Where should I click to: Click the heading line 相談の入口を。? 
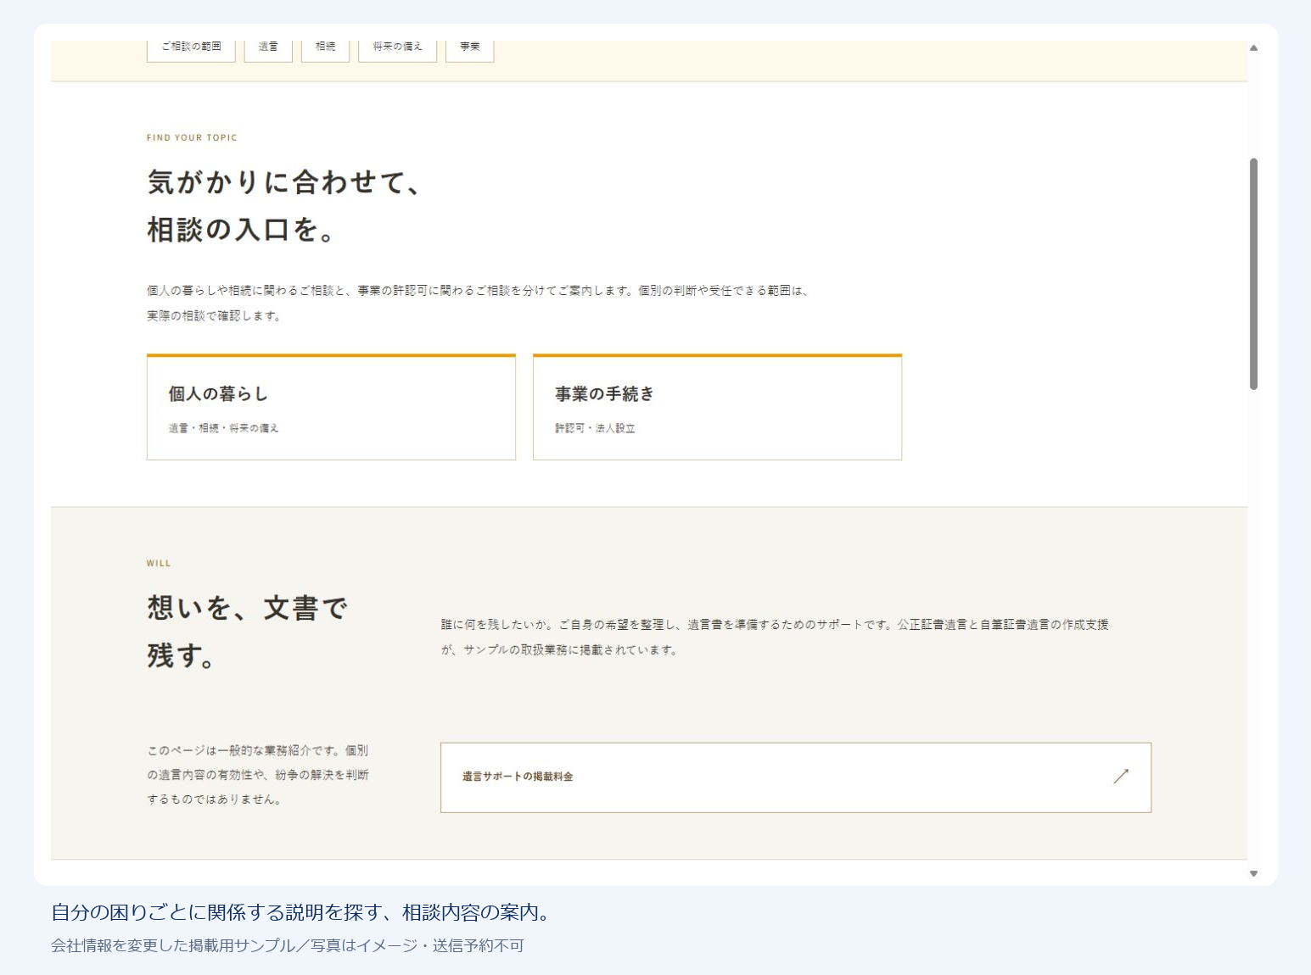241,229
